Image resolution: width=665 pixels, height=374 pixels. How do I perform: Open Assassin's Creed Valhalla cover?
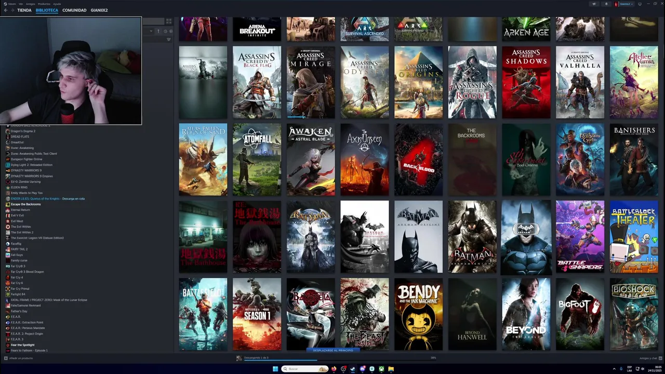[580, 82]
